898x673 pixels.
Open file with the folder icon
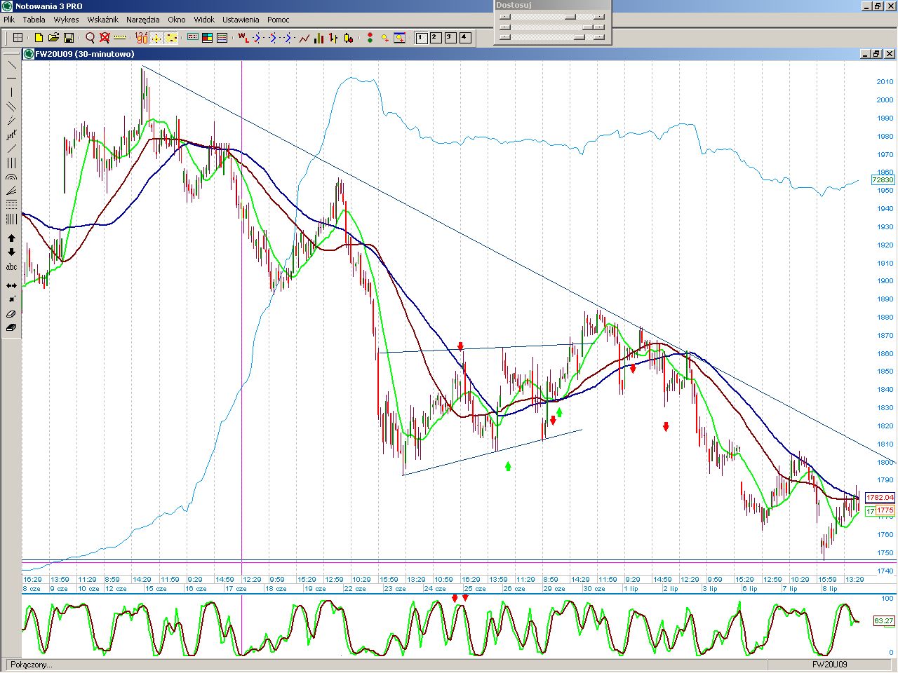coord(53,38)
